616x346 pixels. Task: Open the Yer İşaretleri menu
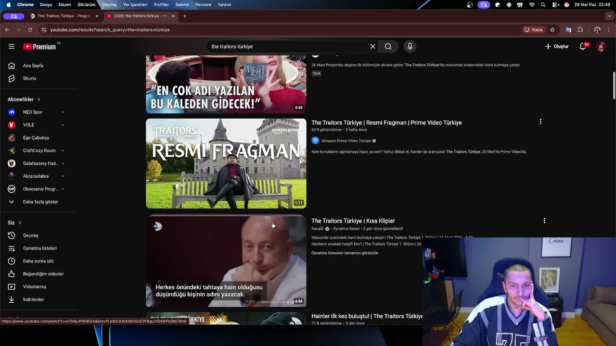click(x=135, y=5)
